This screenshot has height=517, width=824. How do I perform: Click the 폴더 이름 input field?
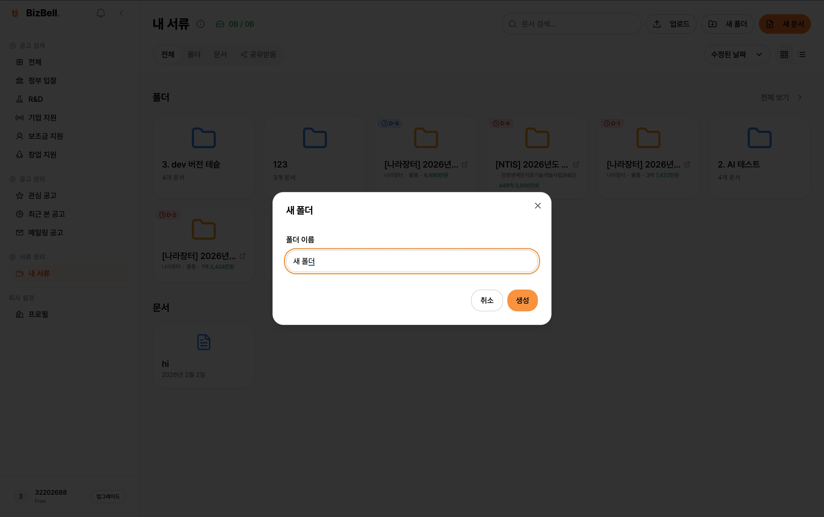pos(411,261)
